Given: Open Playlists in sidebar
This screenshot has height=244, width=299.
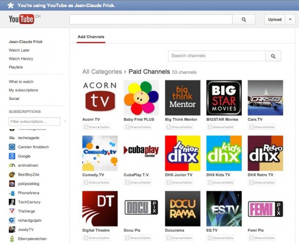Looking at the screenshot, I should [x=16, y=67].
